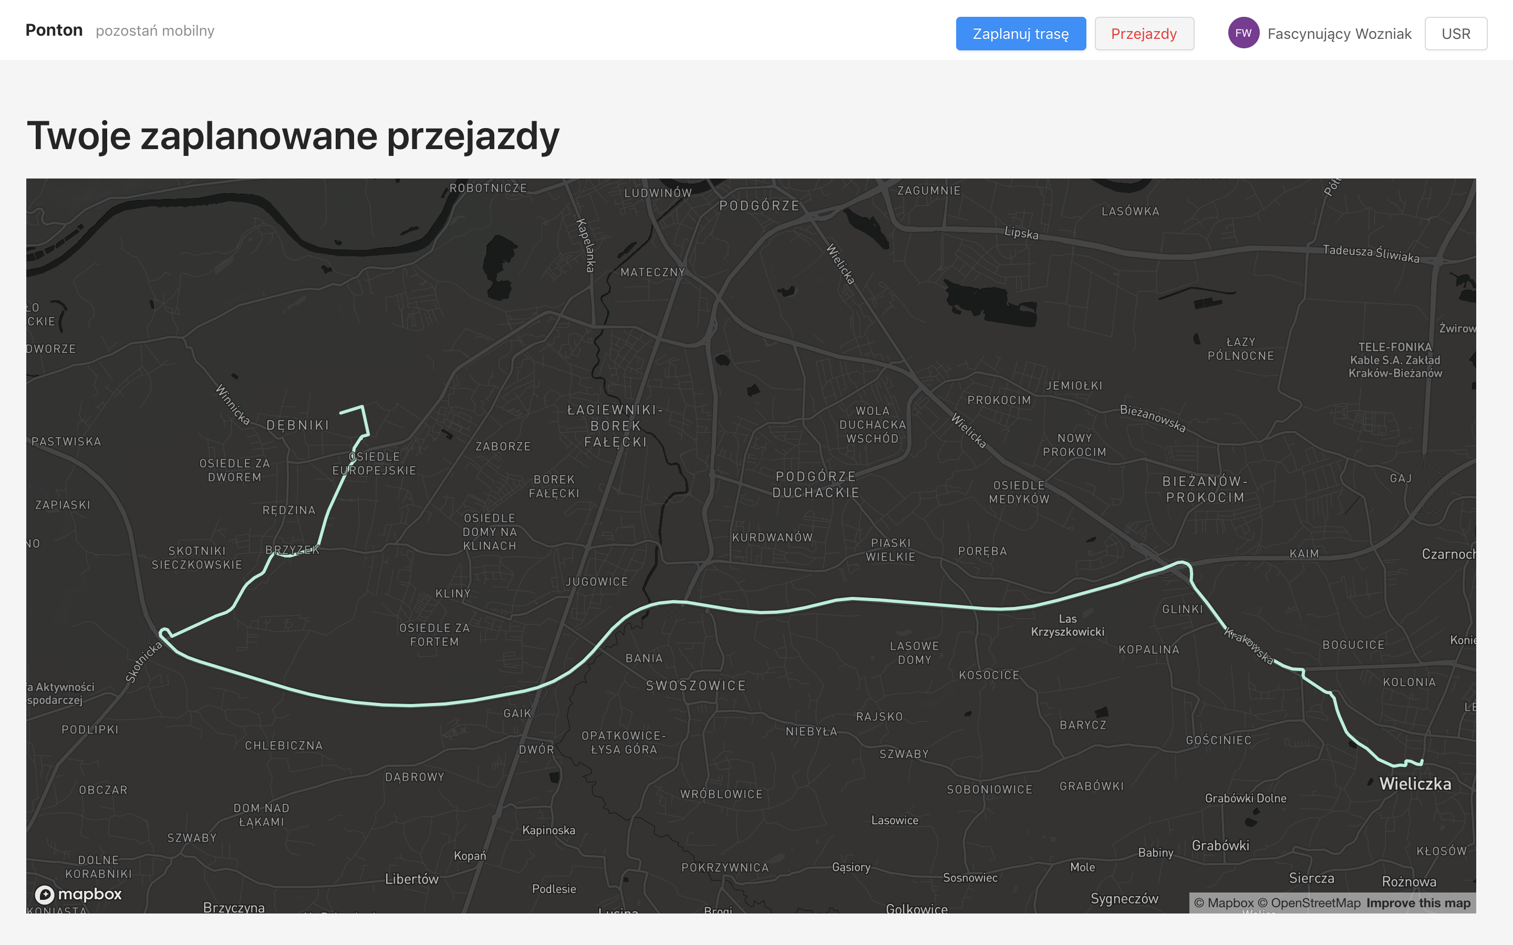This screenshot has height=945, width=1513.
Task: Open the OpenStreetMap attribution link
Action: 1309,902
